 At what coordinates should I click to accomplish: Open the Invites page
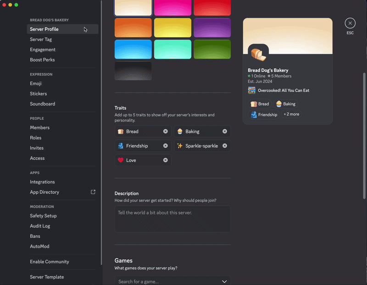pos(62,148)
